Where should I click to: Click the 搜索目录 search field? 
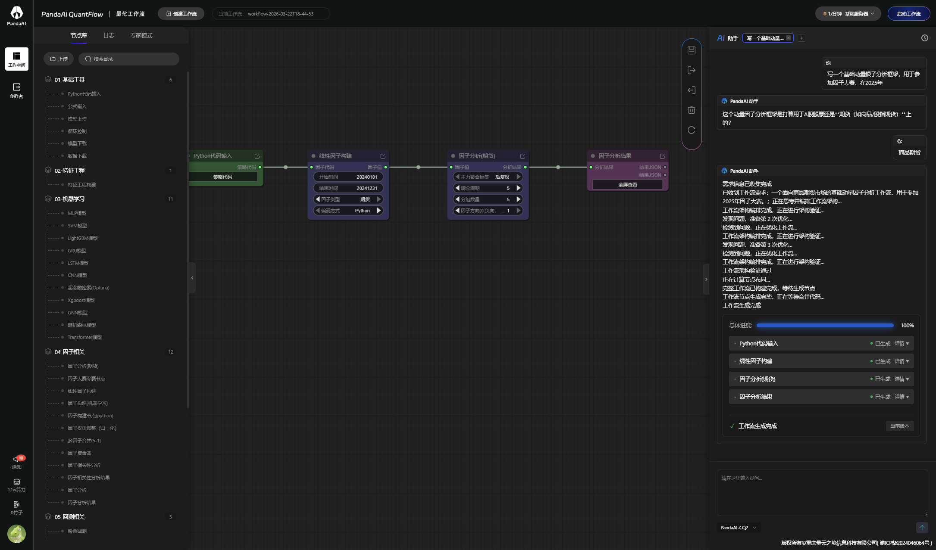pyautogui.click(x=129, y=59)
